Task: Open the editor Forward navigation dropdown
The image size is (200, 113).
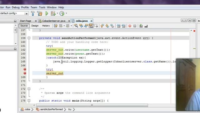Action: coord(71,26)
